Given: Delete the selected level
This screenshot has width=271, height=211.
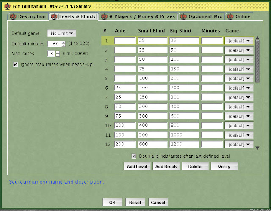Looking at the screenshot, I should point(195,167).
